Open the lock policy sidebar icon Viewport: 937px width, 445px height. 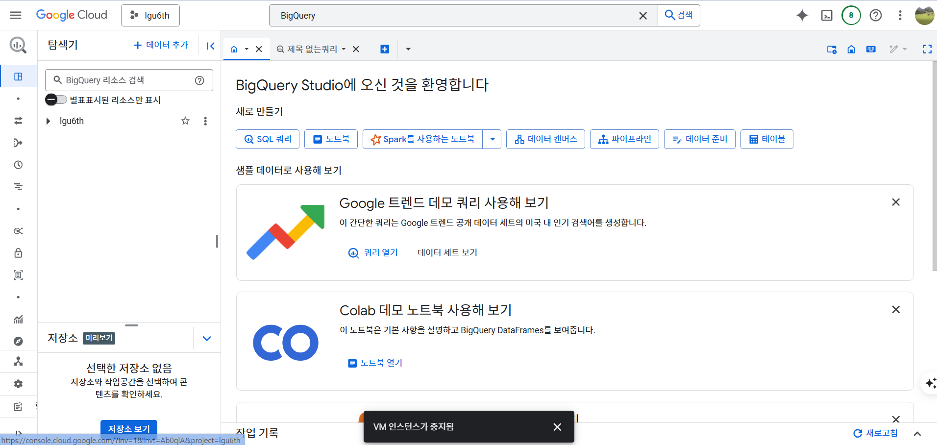coord(18,253)
